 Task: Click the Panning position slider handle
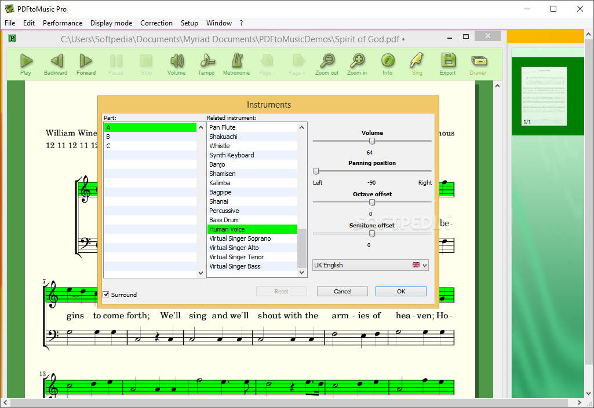[316, 171]
